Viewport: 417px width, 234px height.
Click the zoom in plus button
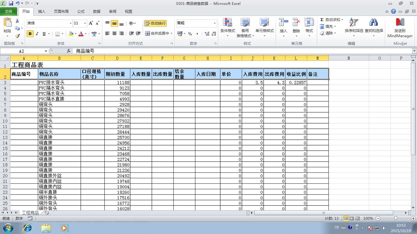413,219
